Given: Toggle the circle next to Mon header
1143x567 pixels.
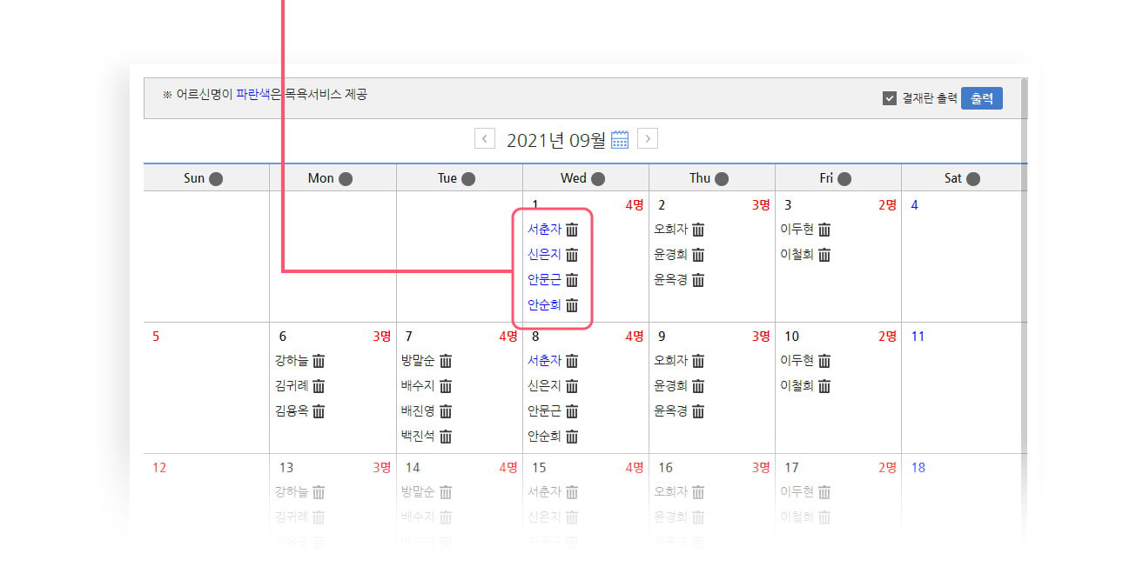Looking at the screenshot, I should [346, 179].
